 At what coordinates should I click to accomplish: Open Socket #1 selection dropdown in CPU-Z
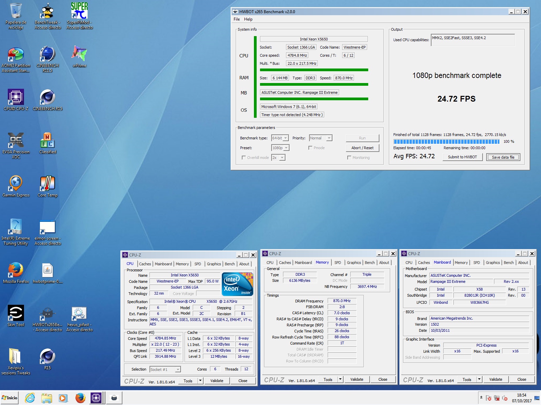pyautogui.click(x=165, y=370)
